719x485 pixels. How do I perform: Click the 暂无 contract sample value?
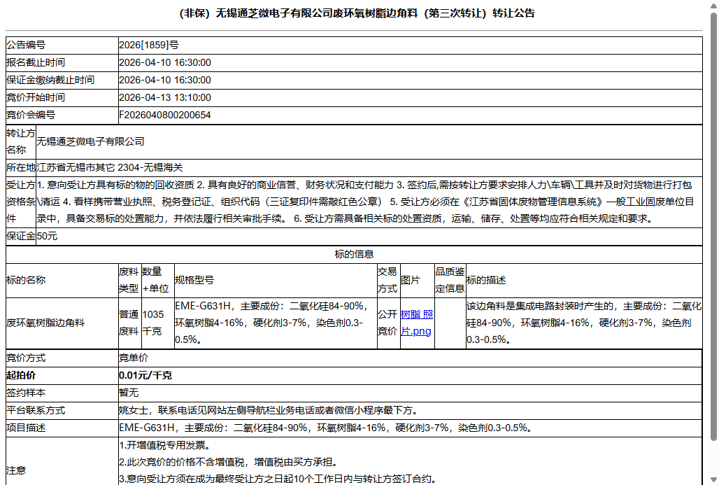129,393
